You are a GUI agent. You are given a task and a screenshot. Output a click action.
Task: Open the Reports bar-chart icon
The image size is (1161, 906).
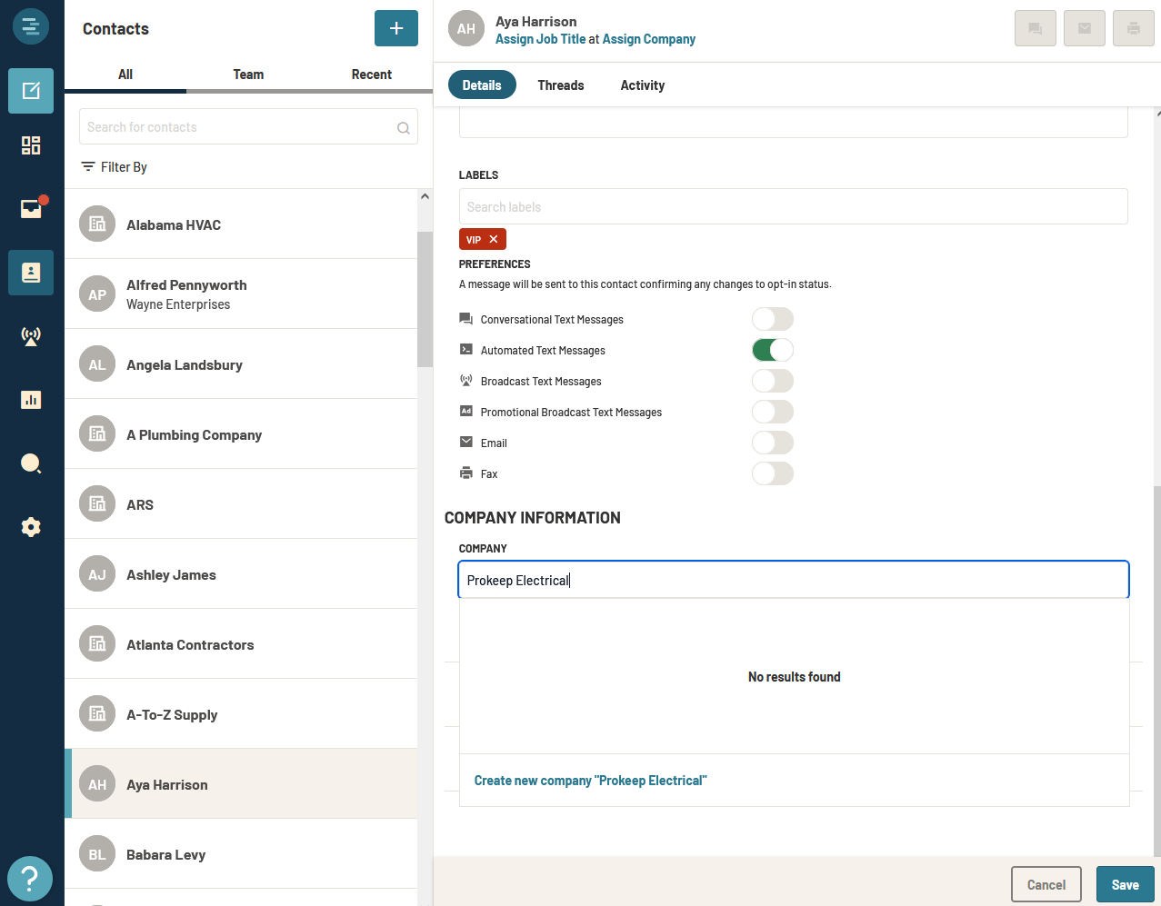(x=30, y=399)
